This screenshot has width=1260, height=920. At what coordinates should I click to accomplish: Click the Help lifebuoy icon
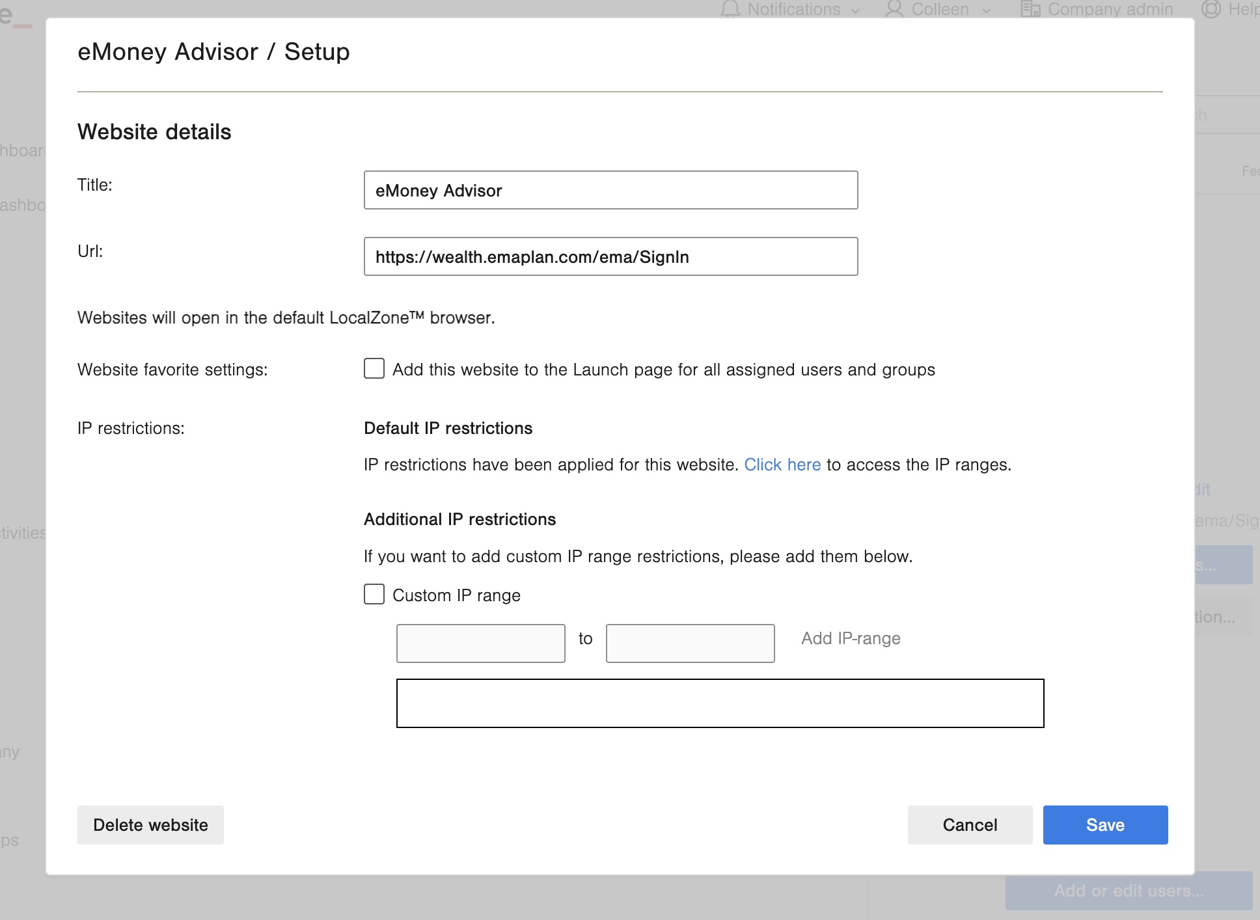coord(1211,9)
